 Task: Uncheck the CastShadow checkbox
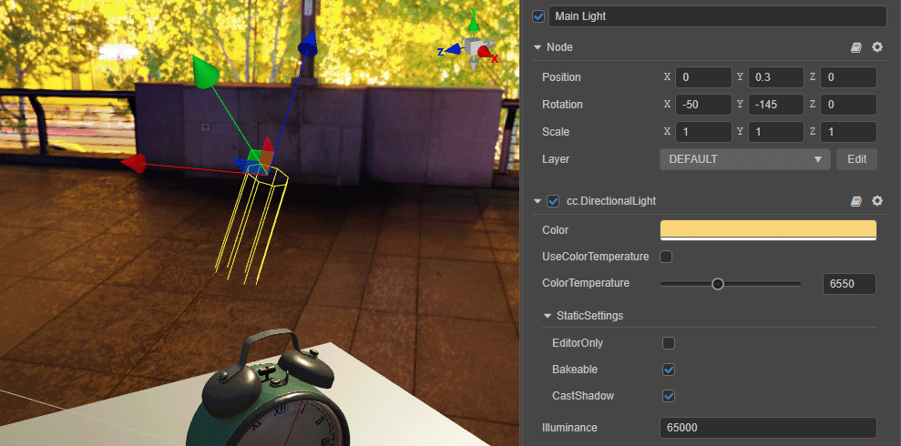(669, 396)
